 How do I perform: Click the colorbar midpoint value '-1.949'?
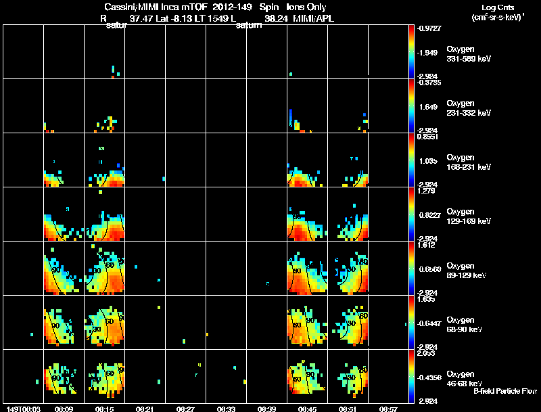(x=429, y=53)
